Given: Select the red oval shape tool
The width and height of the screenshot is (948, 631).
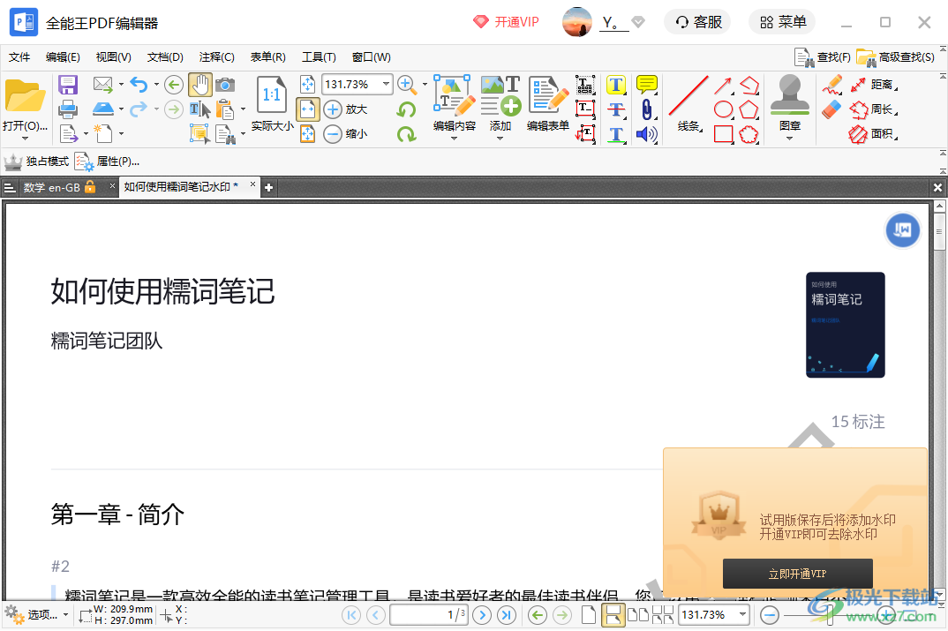Looking at the screenshot, I should (x=723, y=109).
